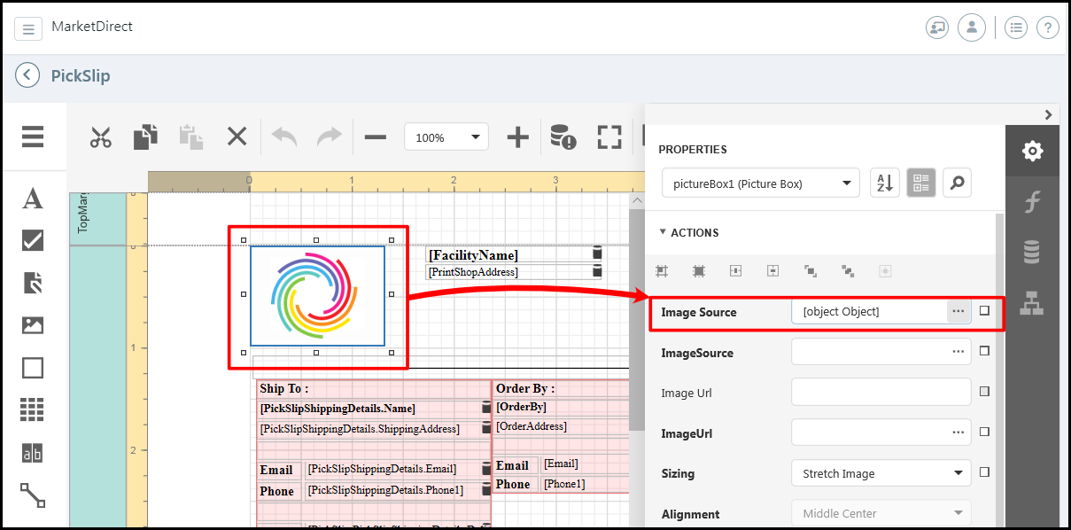The image size is (1071, 530).
Task: Click the Cut scissors icon in toolbar
Action: (100, 137)
